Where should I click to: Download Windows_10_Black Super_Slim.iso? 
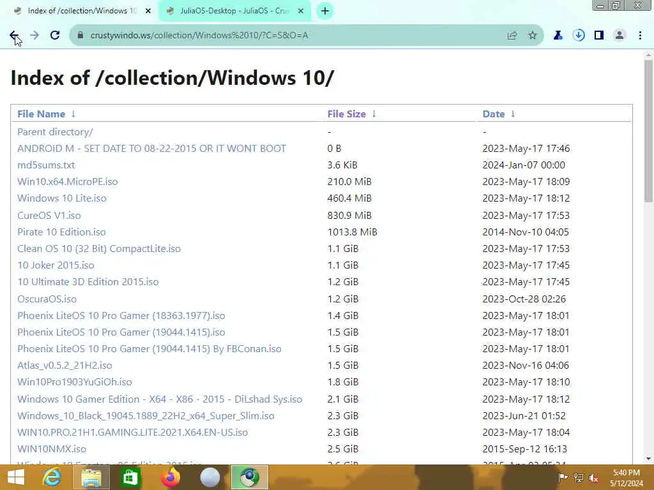click(146, 416)
